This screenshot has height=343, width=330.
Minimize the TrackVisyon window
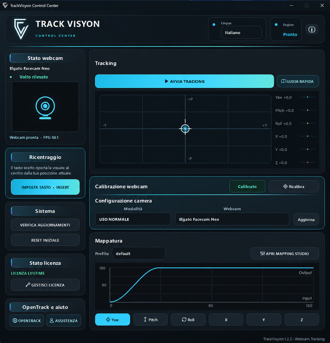coord(292,5)
